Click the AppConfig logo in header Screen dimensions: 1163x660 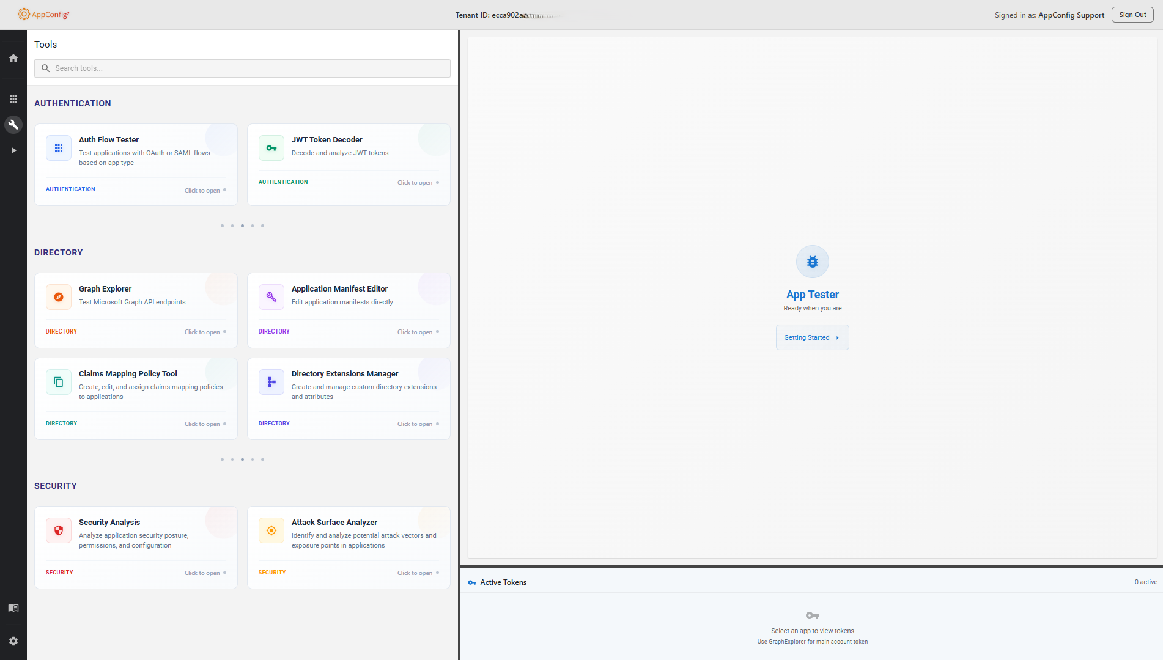44,15
